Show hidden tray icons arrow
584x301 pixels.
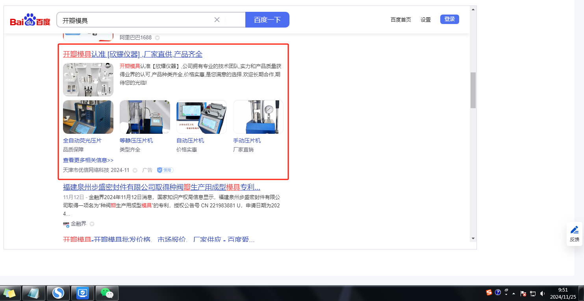514,293
